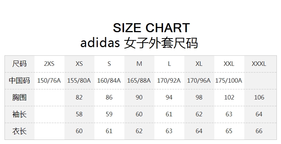Click the 150/76A China size cell

[49, 81]
